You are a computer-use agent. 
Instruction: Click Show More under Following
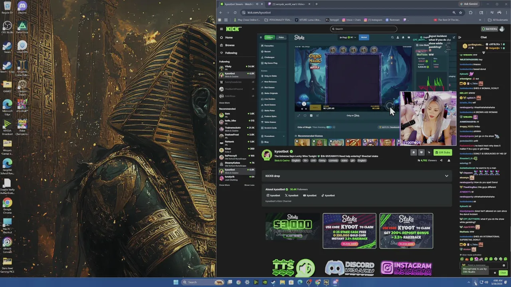point(224,103)
